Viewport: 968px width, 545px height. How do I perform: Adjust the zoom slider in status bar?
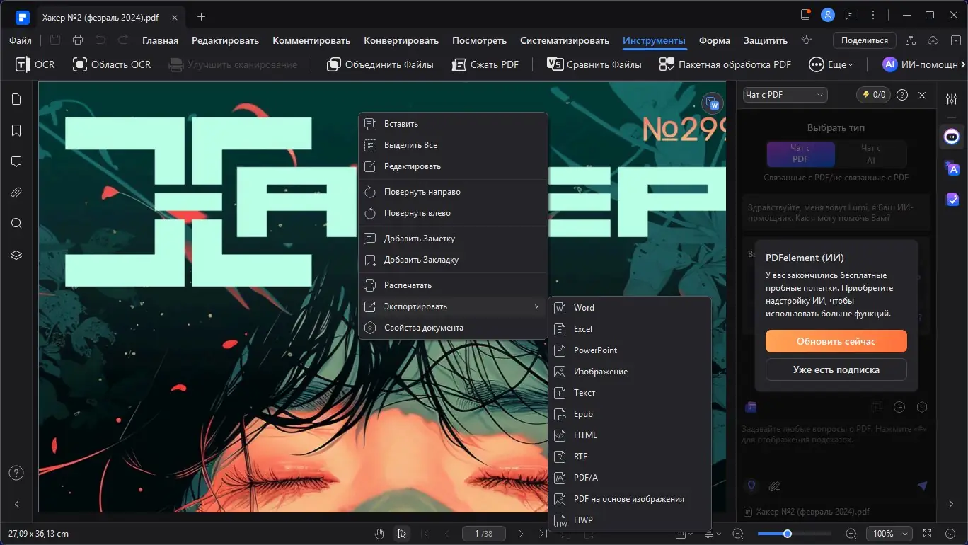click(x=795, y=534)
